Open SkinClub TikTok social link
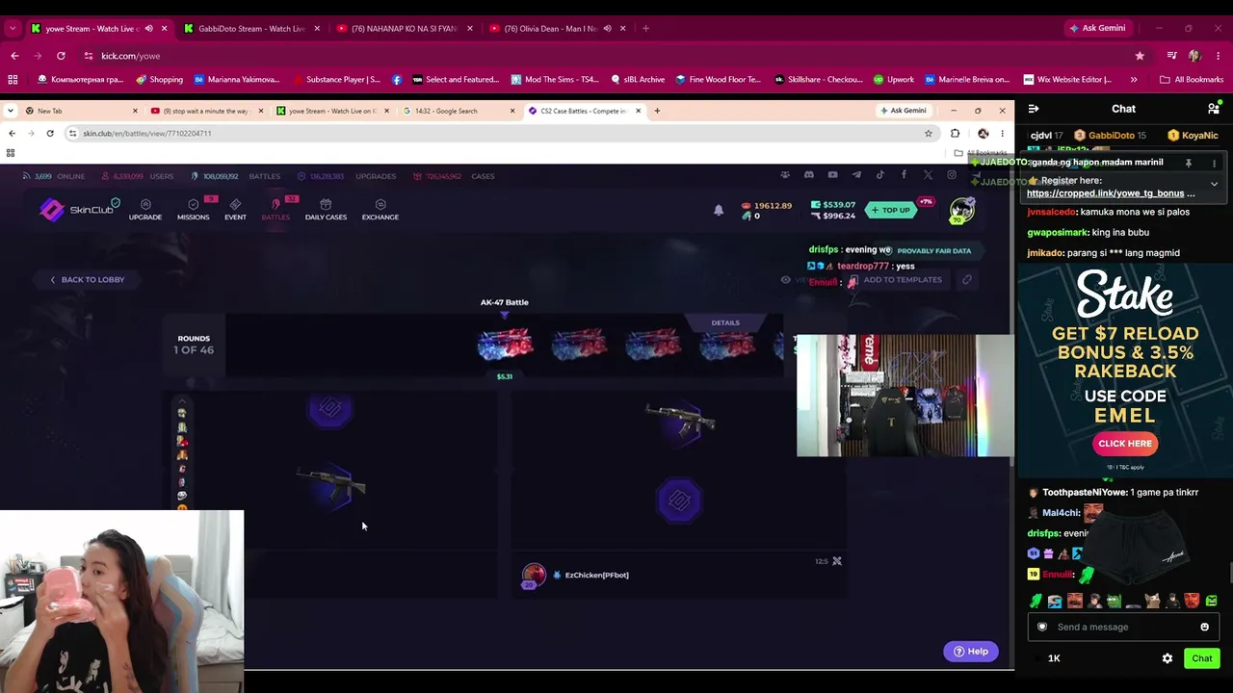Viewport: 1233px width, 693px height. [x=879, y=175]
